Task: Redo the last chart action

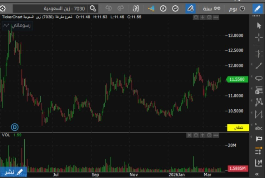Action: 120,8
